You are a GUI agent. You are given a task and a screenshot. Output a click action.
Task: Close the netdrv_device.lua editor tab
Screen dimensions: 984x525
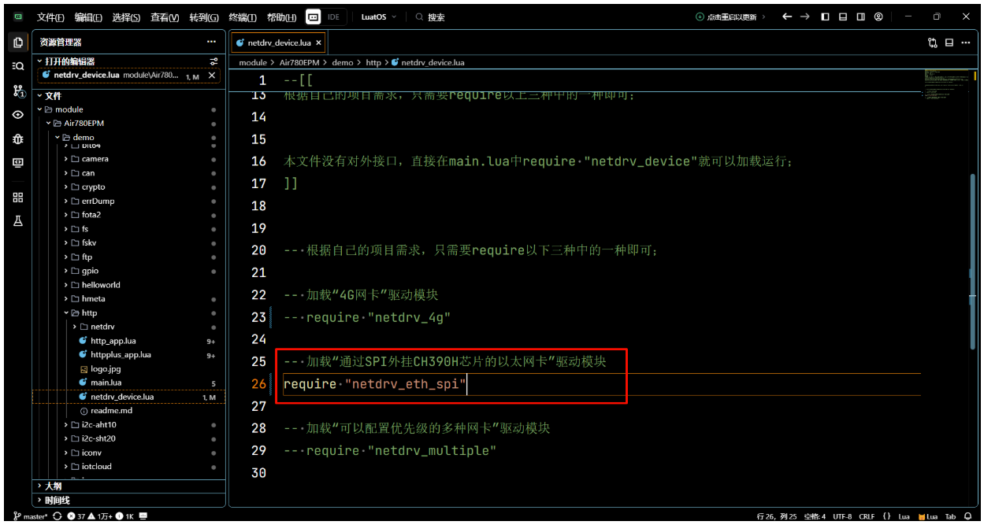pyautogui.click(x=318, y=43)
